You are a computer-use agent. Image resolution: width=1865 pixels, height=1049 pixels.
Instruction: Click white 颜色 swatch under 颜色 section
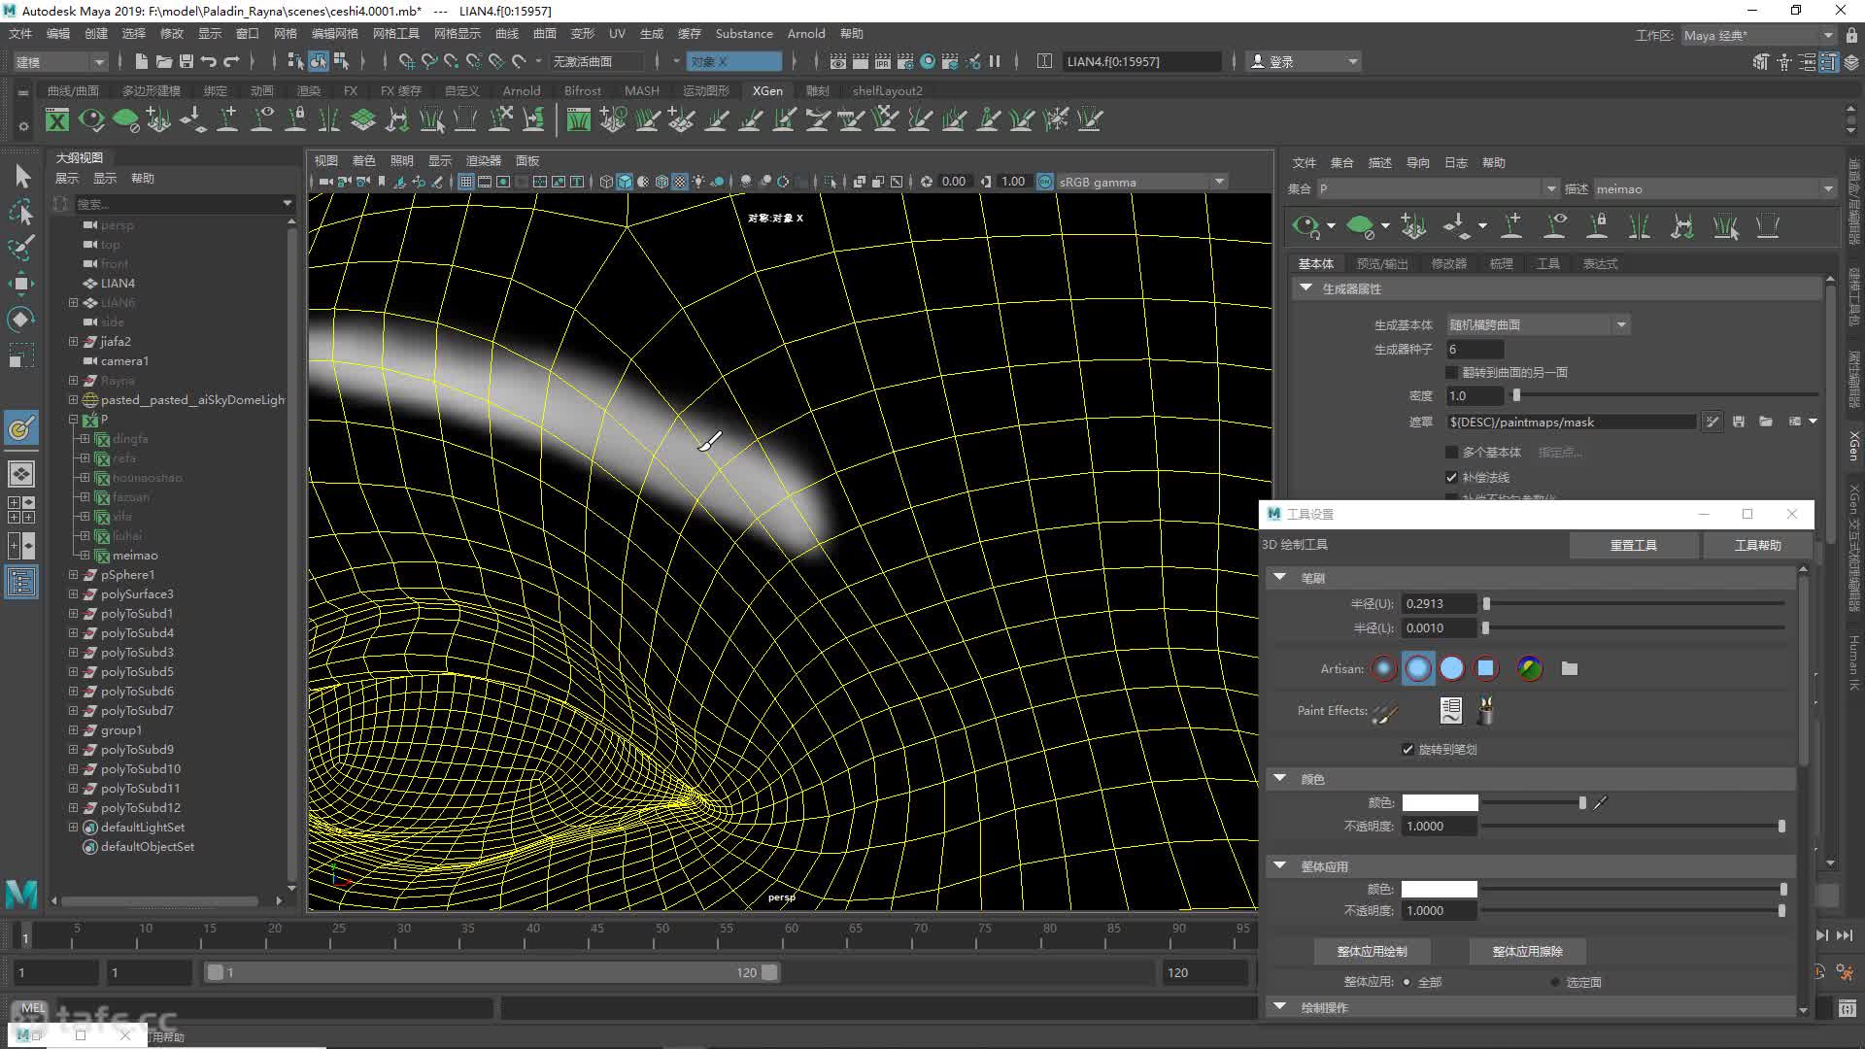pyautogui.click(x=1440, y=802)
